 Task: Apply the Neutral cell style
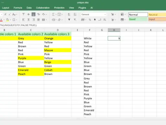pos(157,15)
